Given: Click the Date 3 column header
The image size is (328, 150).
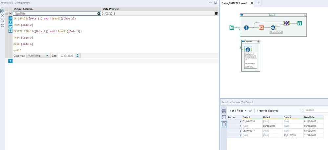Looking at the screenshot, I should click(x=293, y=117).
